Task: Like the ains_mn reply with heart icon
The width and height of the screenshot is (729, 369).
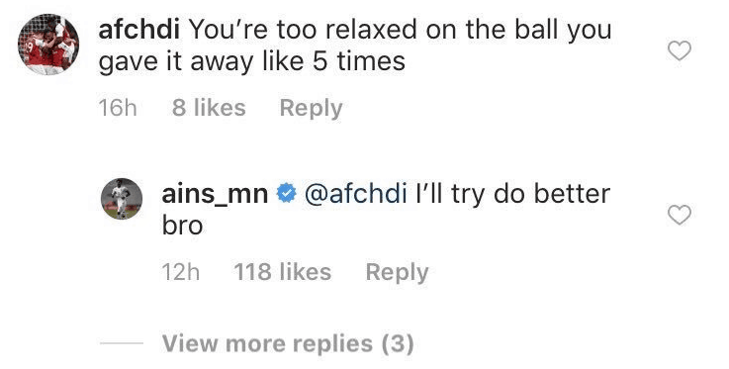Action: point(680,215)
